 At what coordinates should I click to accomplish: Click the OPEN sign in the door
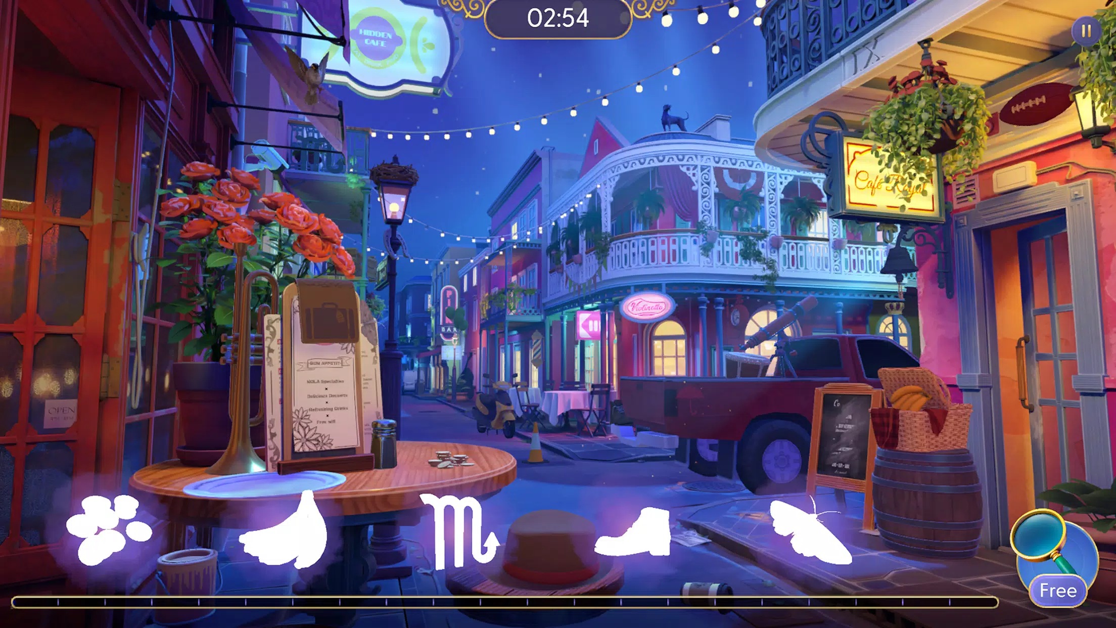[x=62, y=413]
